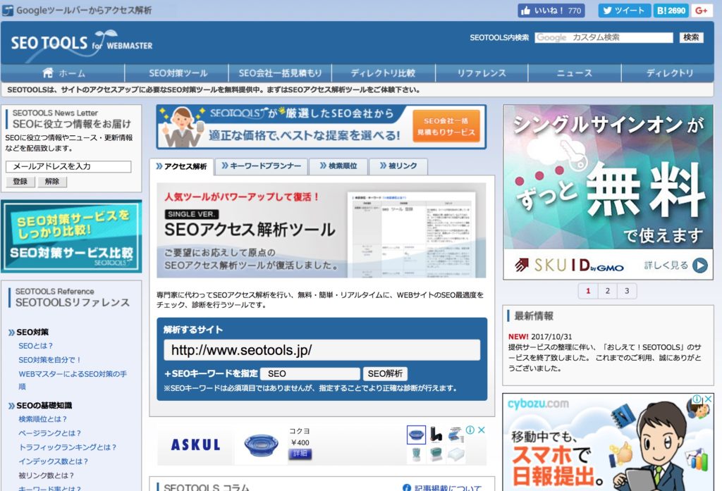This screenshot has height=491, width=722.
Task: Click the home icon in navigation bar
Action: [48, 73]
